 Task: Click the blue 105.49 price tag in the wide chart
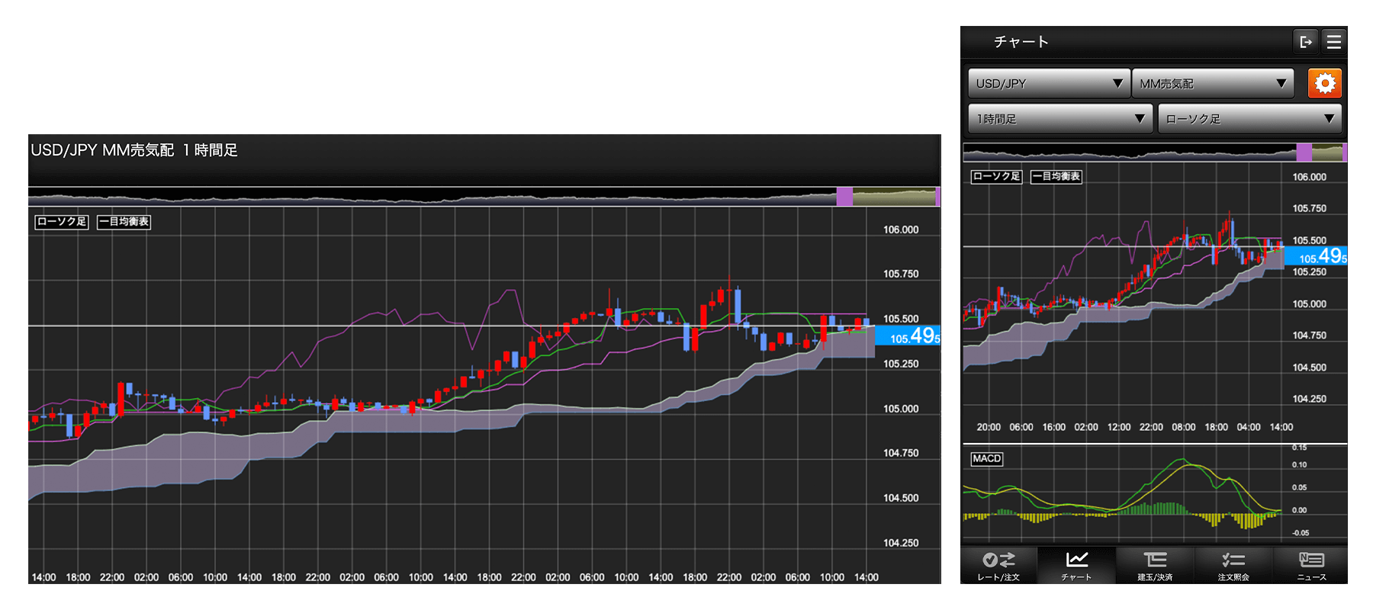coord(908,336)
